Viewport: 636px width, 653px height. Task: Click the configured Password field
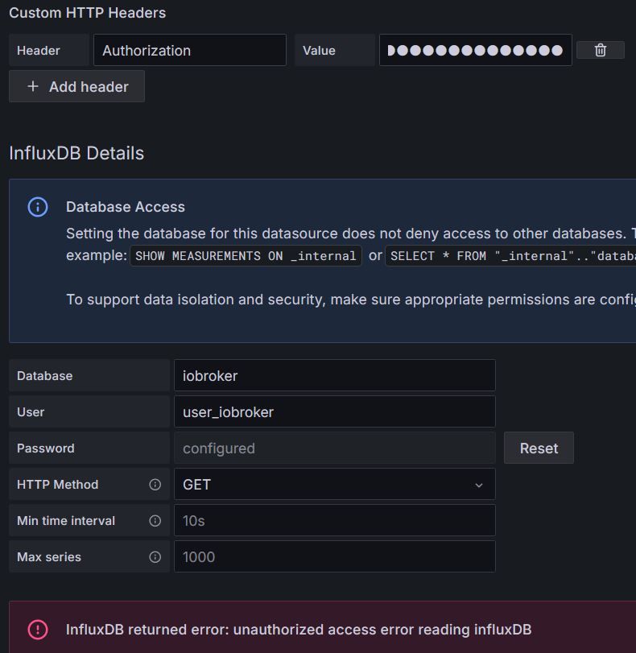coord(334,448)
